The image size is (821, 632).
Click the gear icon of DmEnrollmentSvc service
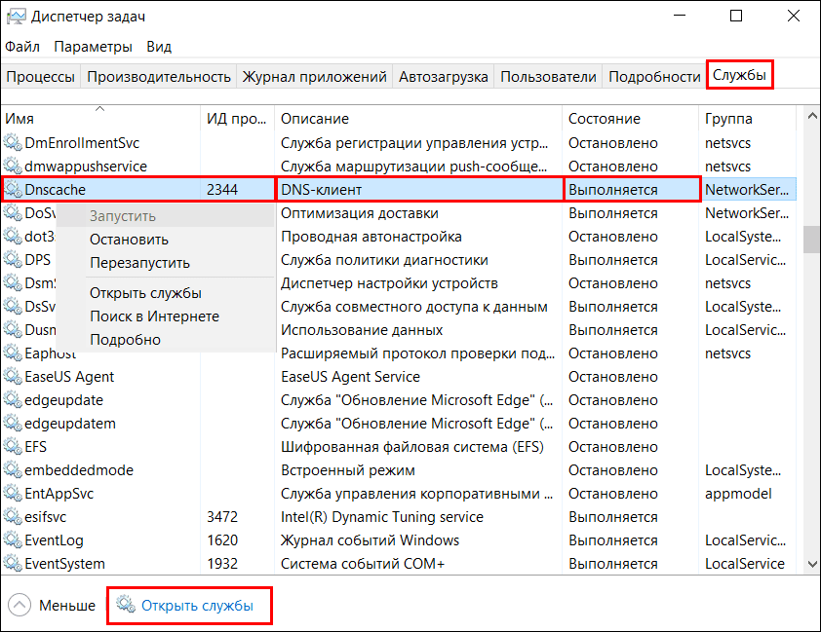13,142
